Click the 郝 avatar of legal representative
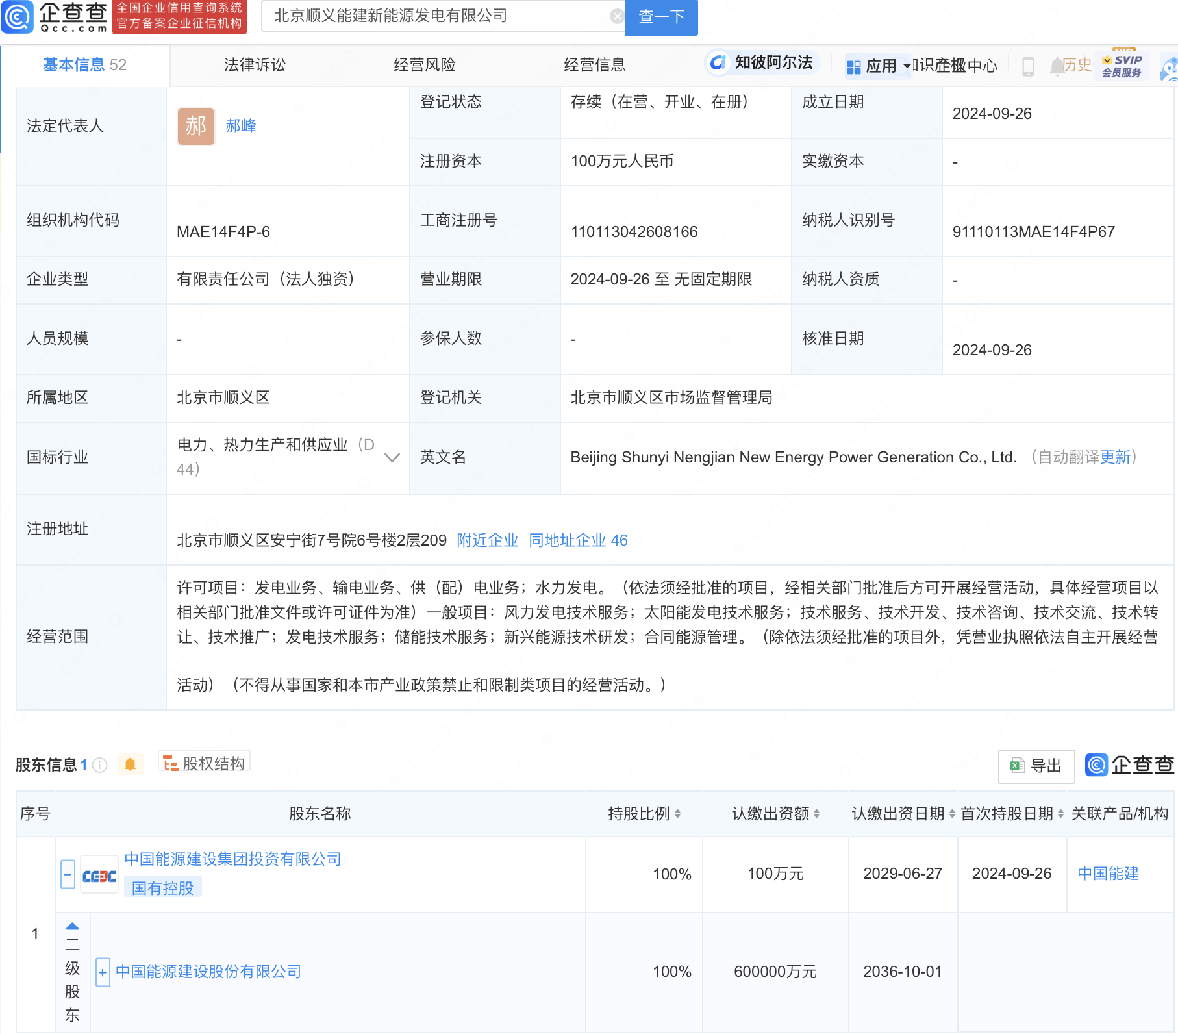Viewport: 1178px width, 1034px height. click(196, 126)
